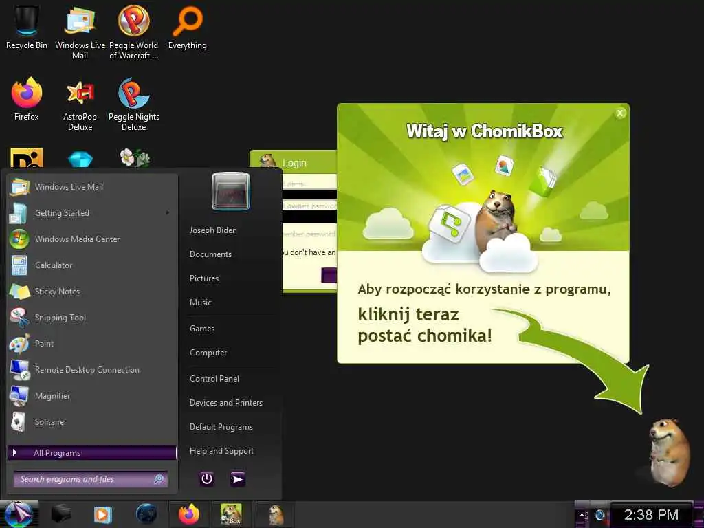This screenshot has height=528, width=704.
Task: Click the power shut down button
Action: click(206, 479)
